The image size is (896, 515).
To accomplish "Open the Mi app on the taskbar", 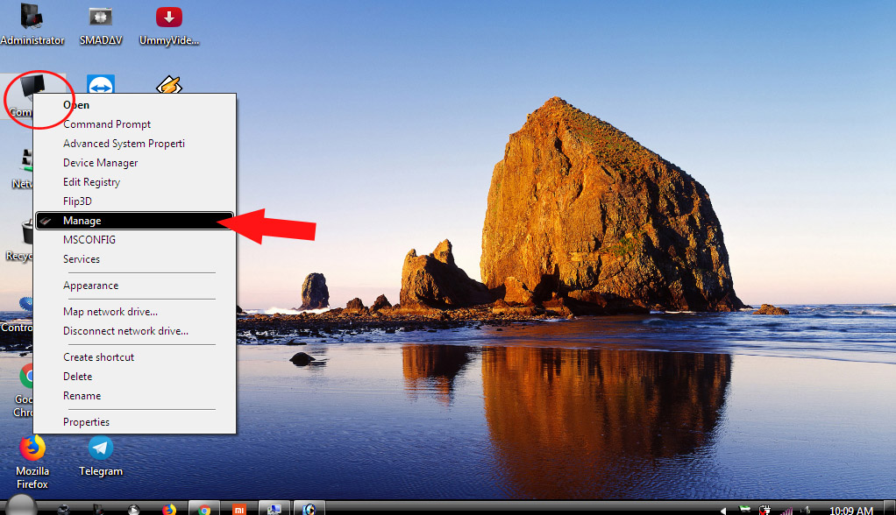I will pos(238,507).
